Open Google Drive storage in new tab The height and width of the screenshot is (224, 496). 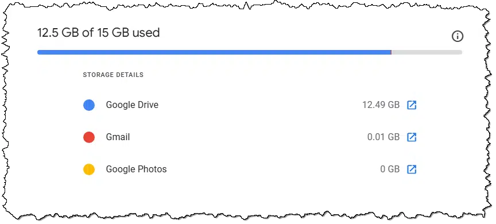click(x=411, y=105)
